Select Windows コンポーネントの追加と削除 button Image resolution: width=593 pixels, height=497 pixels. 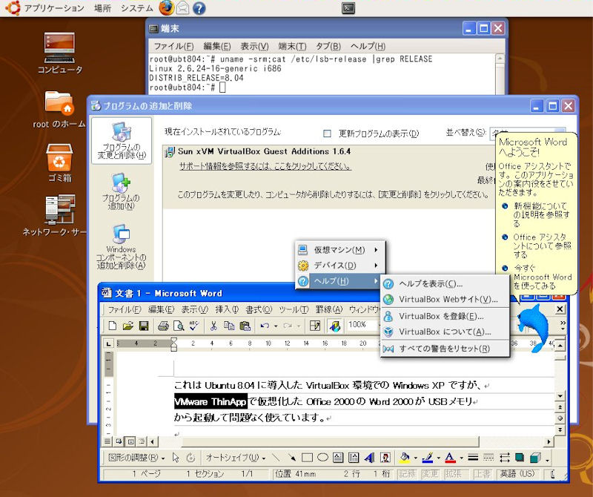pos(121,247)
